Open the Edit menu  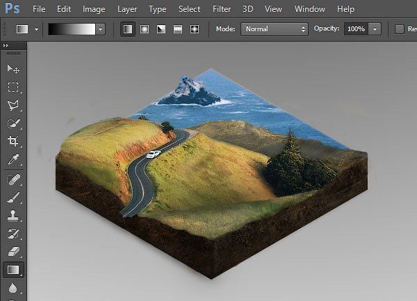64,9
